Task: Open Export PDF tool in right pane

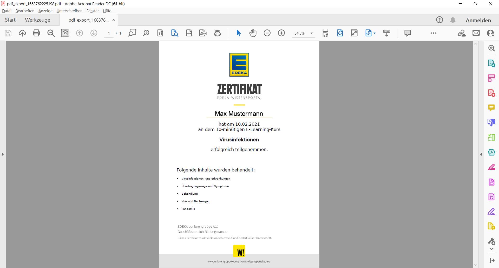Action: [491, 63]
